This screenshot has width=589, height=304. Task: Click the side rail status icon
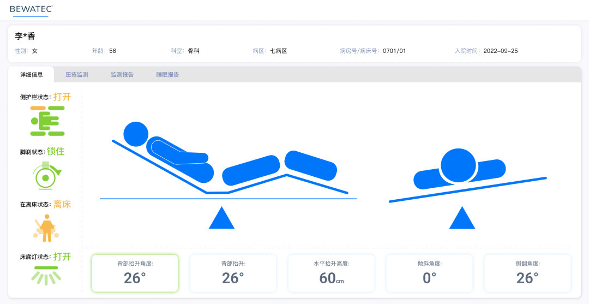coord(47,121)
